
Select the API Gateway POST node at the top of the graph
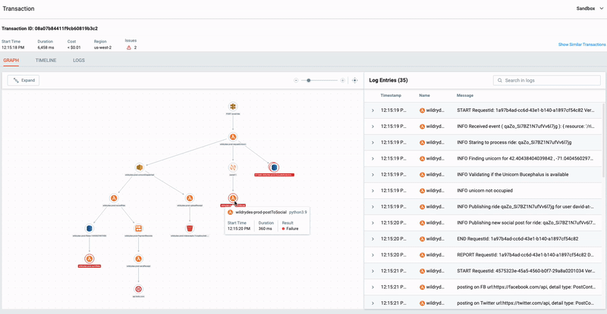[x=233, y=107]
